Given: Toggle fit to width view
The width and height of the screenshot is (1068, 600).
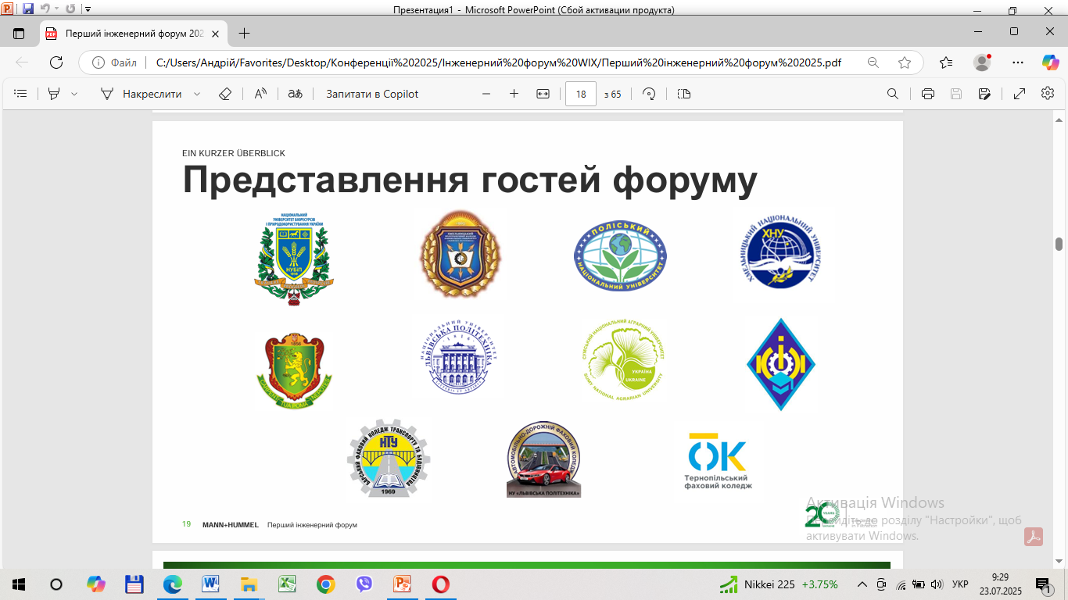Looking at the screenshot, I should pos(543,94).
